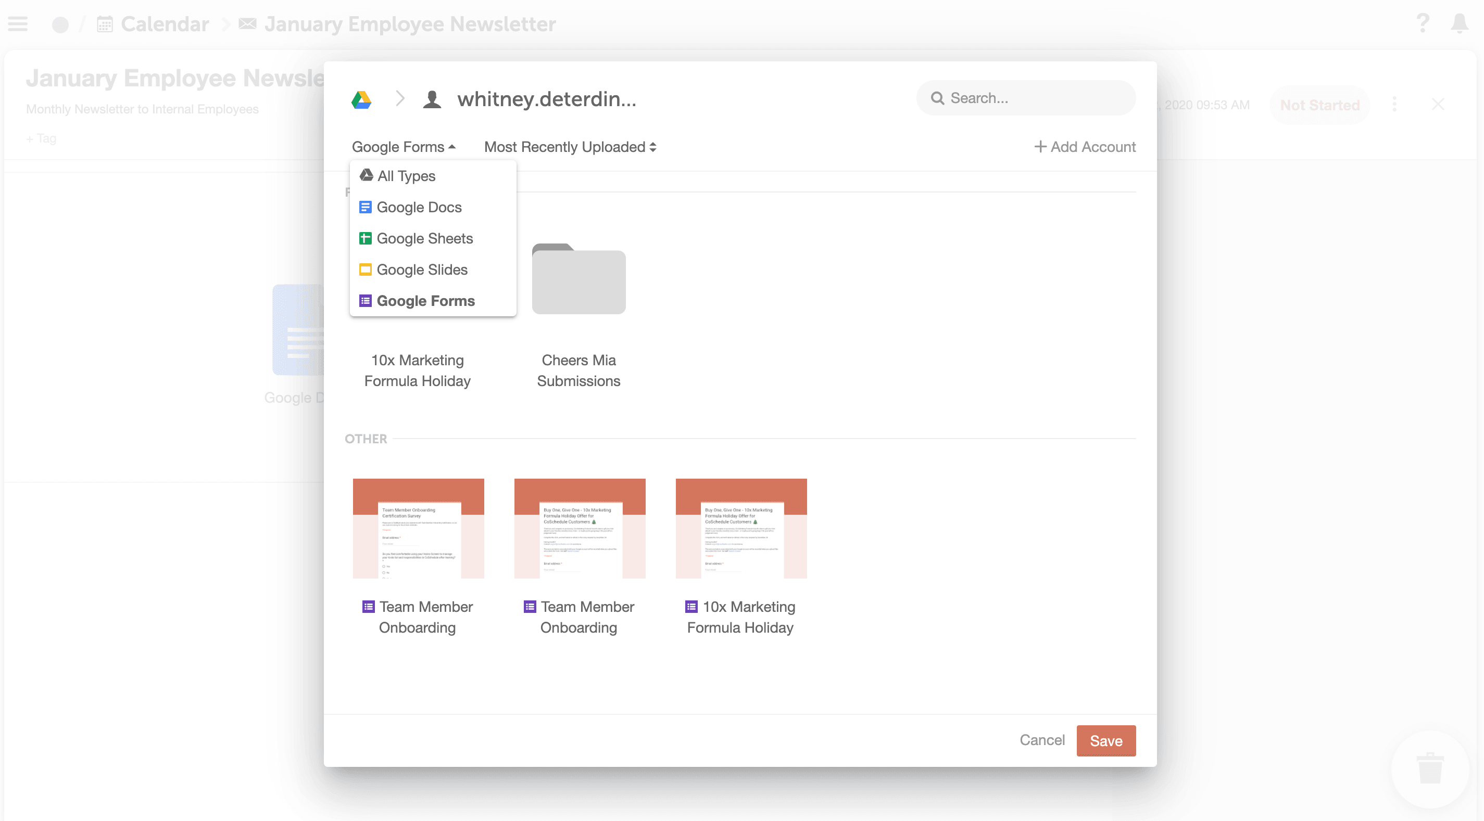
Task: Select Google Docs in type menu
Action: (x=418, y=207)
